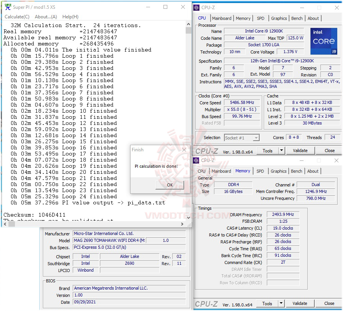This screenshot has width=343, height=311.
Task: Click the memory Type value DDR4
Action: point(233,185)
